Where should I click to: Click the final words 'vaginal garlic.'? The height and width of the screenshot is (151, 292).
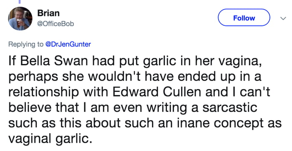50,139
